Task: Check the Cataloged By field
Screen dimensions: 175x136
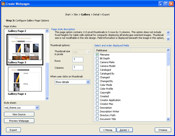Action: pos(97,73)
